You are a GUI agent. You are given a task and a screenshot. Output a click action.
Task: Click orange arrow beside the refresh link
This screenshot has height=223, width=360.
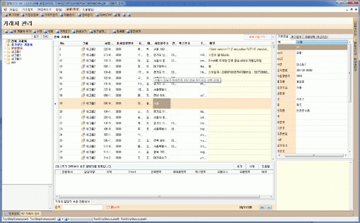(273, 37)
